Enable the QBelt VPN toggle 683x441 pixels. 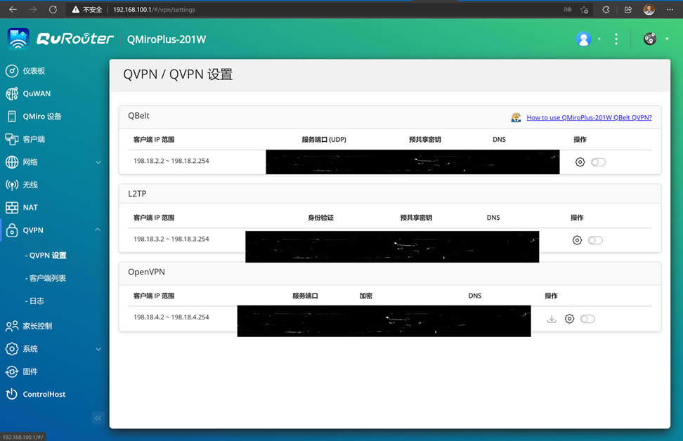pyautogui.click(x=598, y=162)
